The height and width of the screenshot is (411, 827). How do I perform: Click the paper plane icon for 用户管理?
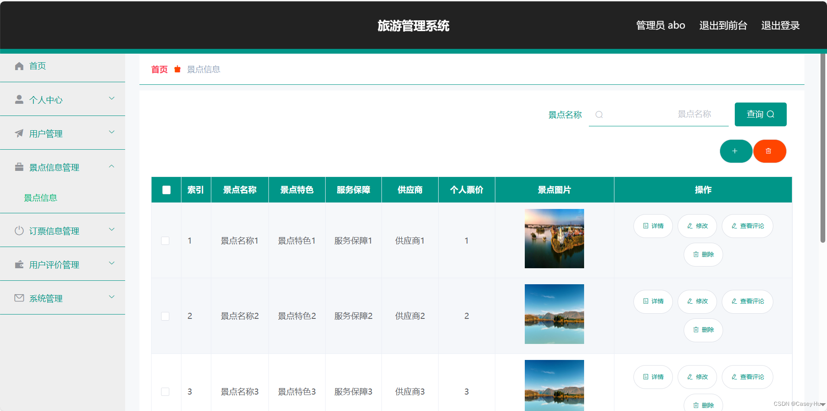click(x=19, y=133)
